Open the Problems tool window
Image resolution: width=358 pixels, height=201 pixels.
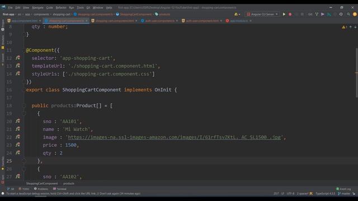point(41,189)
